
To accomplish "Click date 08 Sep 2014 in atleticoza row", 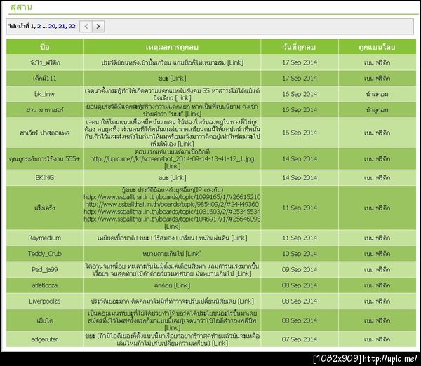I will pos(300,285).
